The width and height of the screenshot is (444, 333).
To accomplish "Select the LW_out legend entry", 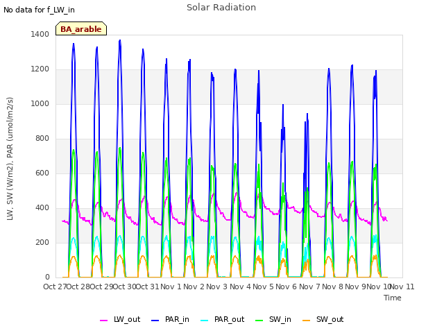I will click(x=120, y=319).
